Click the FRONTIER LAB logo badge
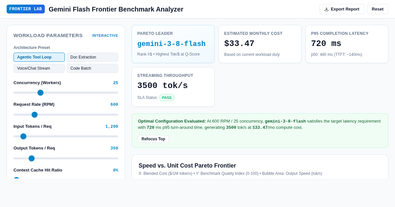The height and width of the screenshot is (207, 395). (x=26, y=9)
